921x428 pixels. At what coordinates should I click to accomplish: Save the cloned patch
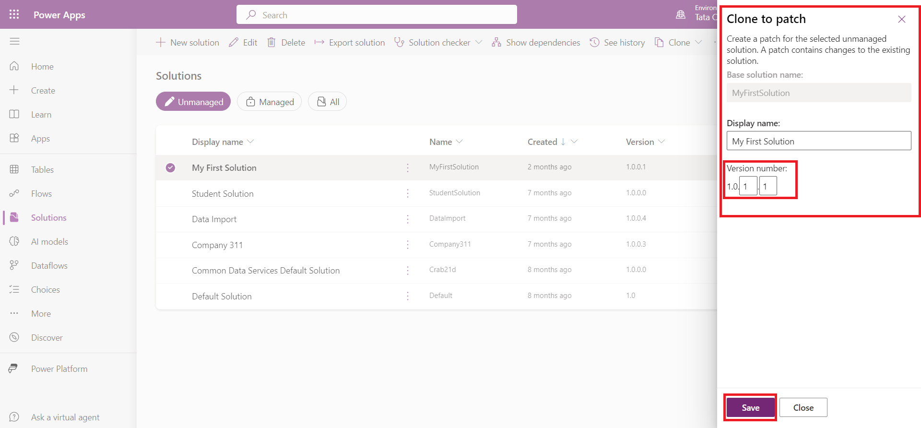(750, 407)
